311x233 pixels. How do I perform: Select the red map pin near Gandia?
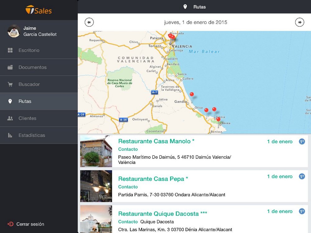tap(192, 94)
